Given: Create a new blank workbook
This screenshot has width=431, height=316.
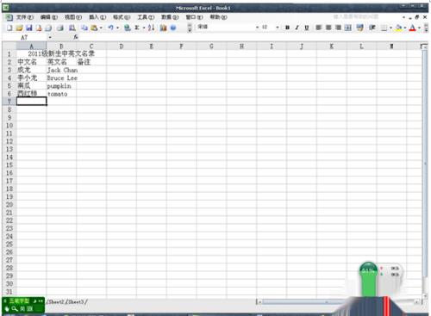Looking at the screenshot, I should pyautogui.click(x=9, y=28).
